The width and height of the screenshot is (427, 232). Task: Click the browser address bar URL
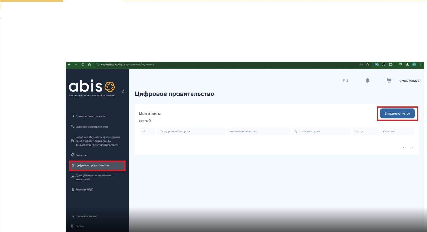128,65
